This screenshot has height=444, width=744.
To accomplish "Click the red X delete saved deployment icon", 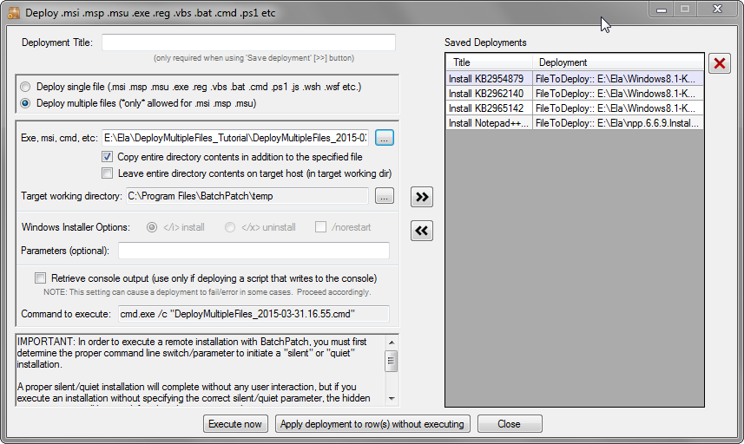I will tap(720, 63).
